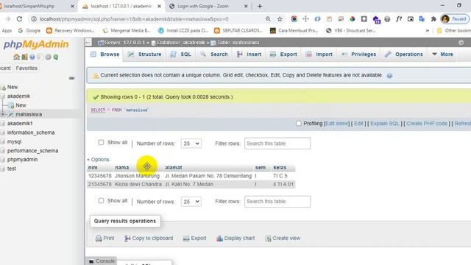The height and width of the screenshot is (265, 471).
Task: Open the Export tab in top menu
Action: (x=283, y=54)
